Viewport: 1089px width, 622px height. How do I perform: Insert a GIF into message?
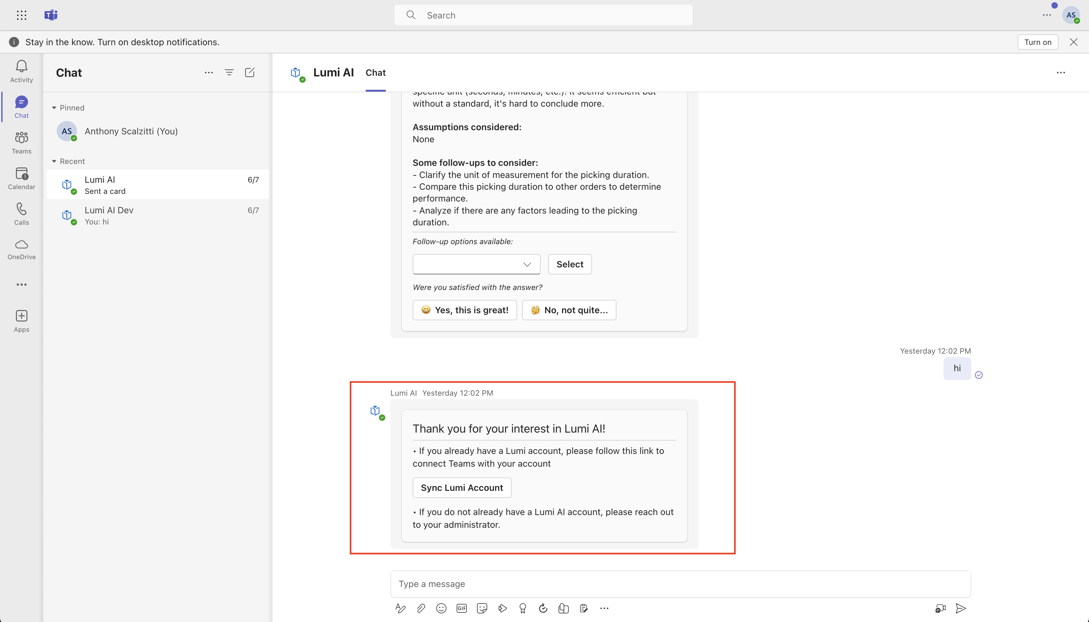tap(461, 608)
